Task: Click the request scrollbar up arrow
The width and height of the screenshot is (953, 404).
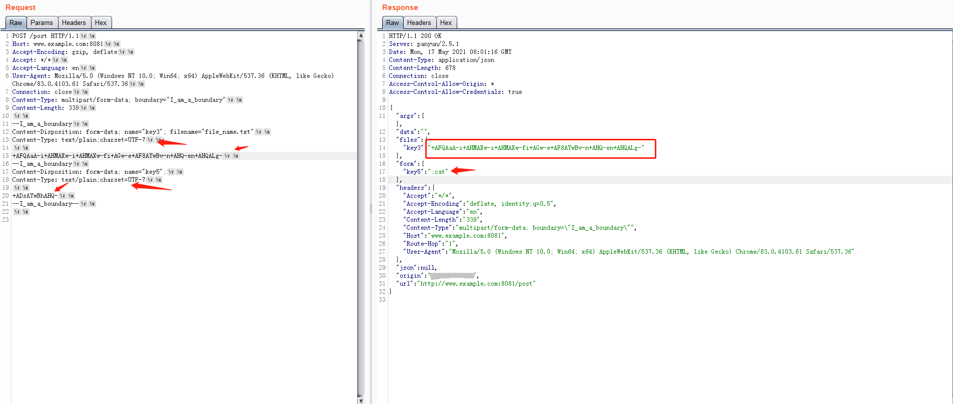Action: click(x=361, y=35)
